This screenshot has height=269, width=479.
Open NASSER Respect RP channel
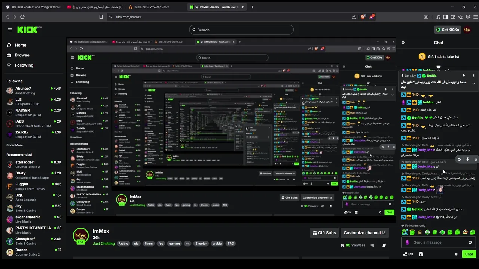(x=34, y=112)
